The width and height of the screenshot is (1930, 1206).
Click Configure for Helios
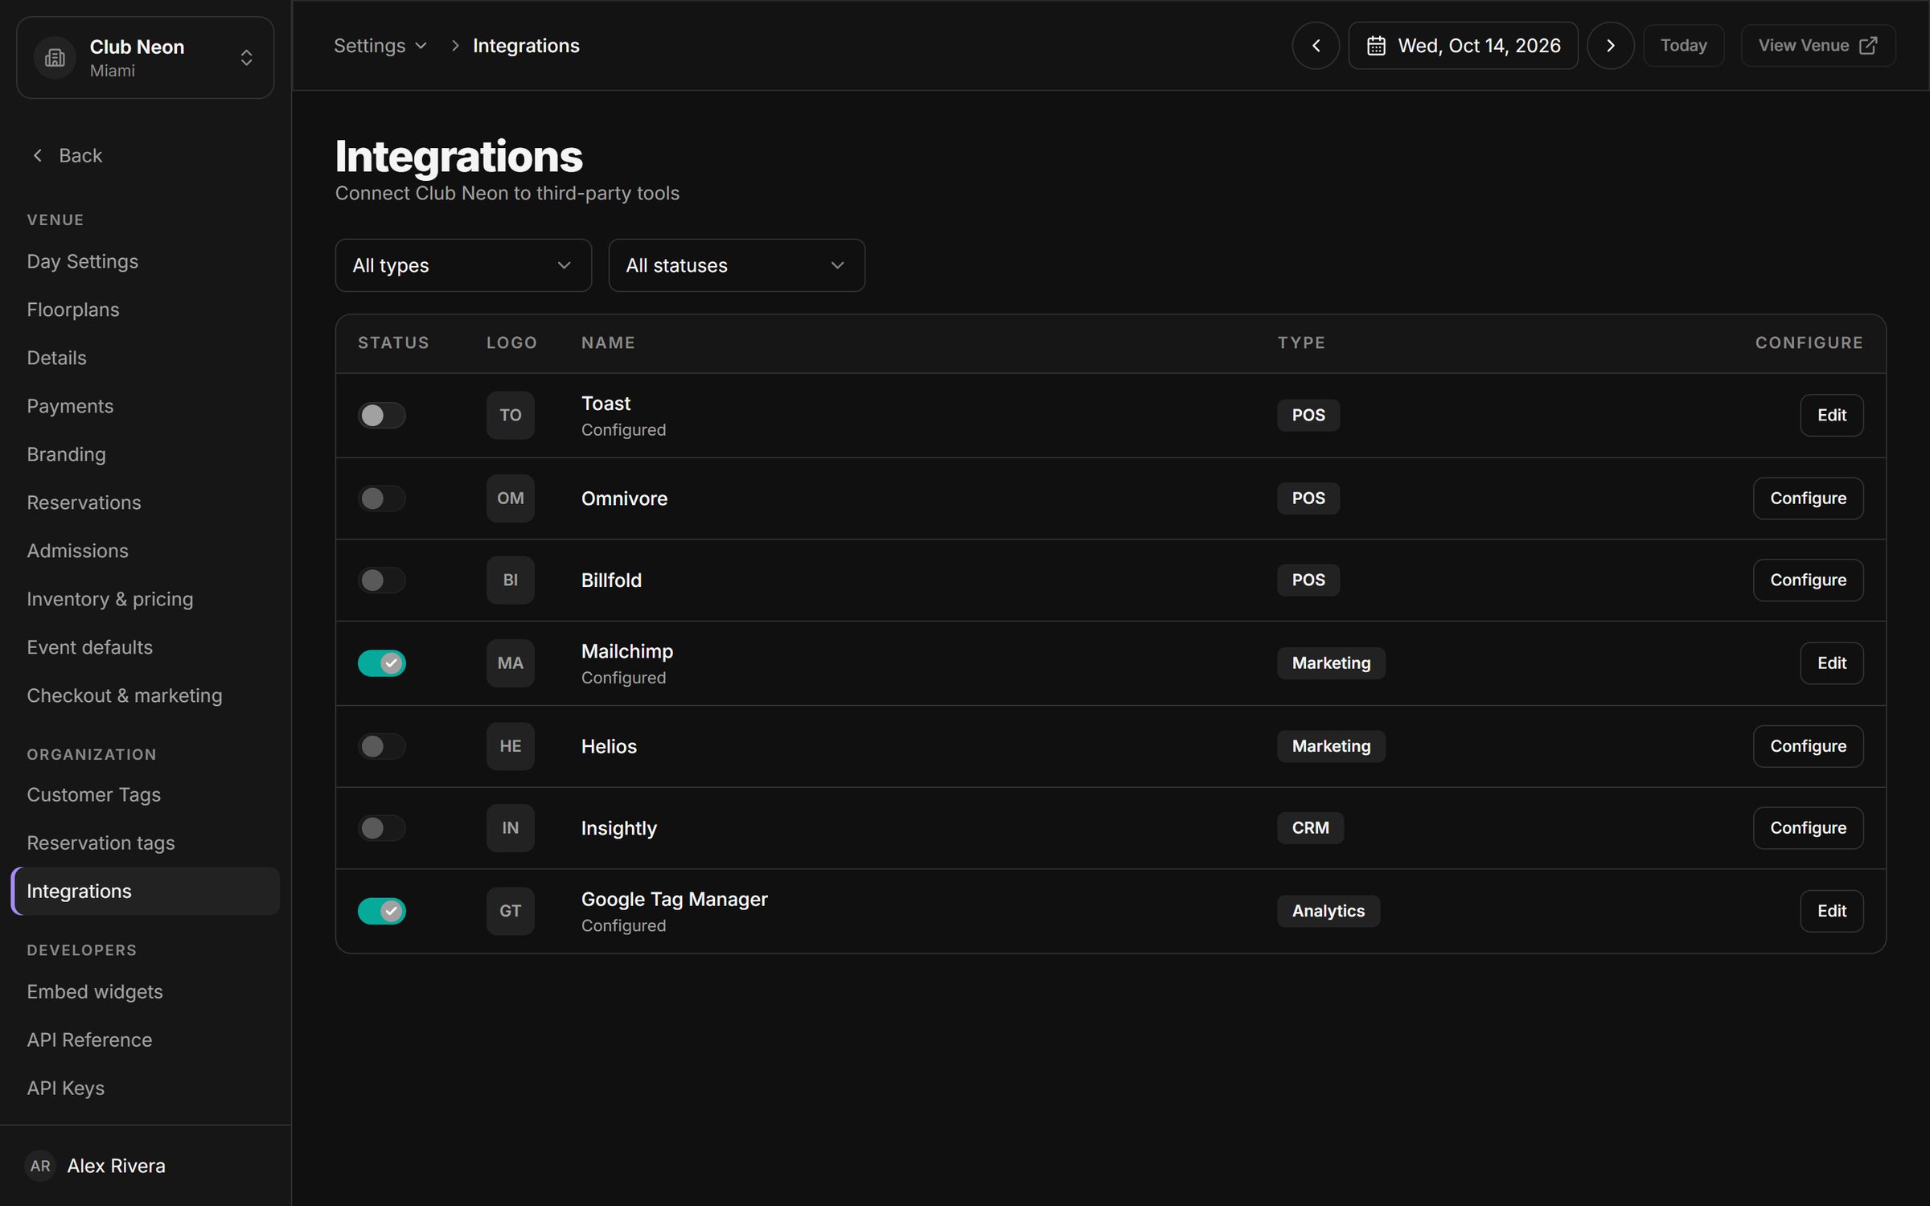[x=1808, y=746]
